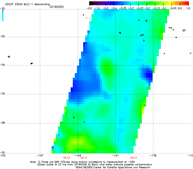Click the "ASCAT 25KM MLE-1 descending" title
Viewport: 193px width, 169px height.
click(x=27, y=4)
